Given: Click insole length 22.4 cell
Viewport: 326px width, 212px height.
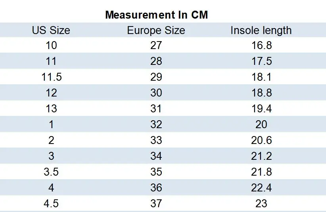Looking at the screenshot, I should (x=261, y=187).
